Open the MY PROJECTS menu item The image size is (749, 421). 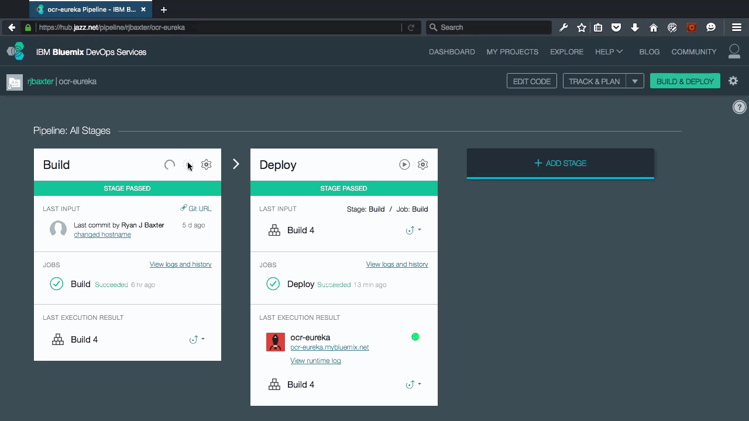[x=512, y=52]
